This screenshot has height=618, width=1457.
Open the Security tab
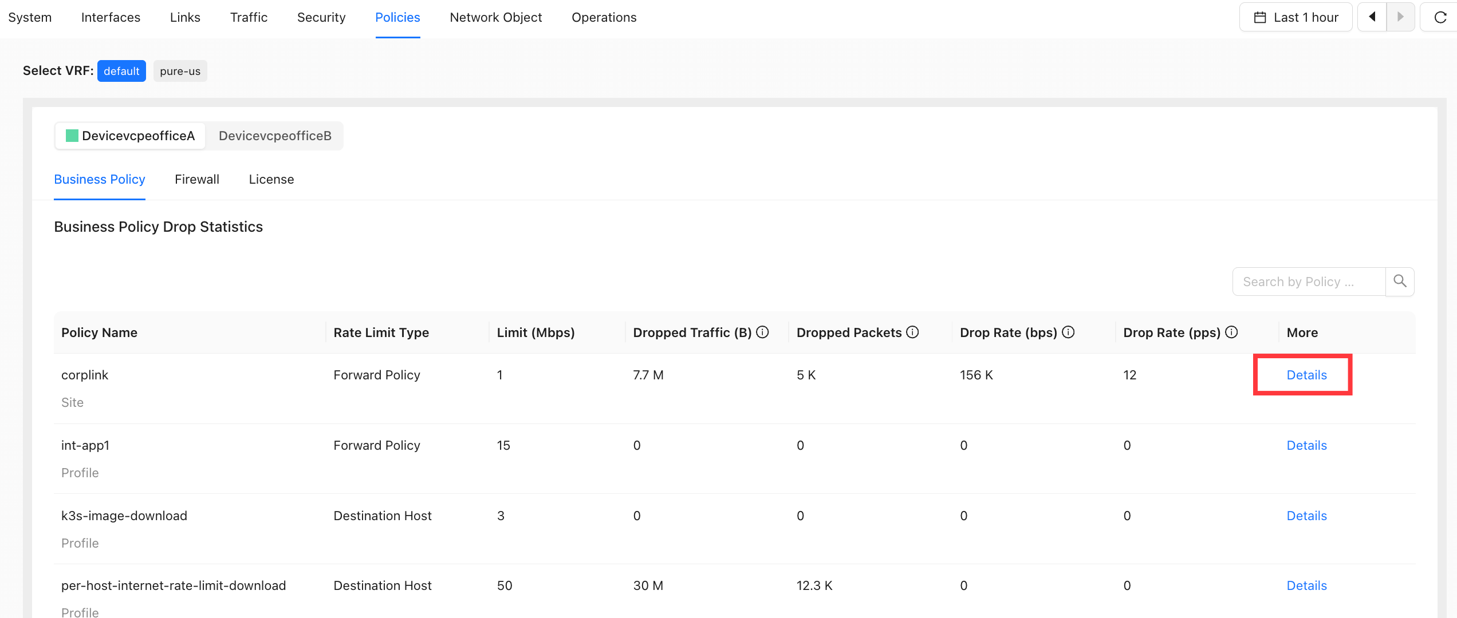coord(321,18)
